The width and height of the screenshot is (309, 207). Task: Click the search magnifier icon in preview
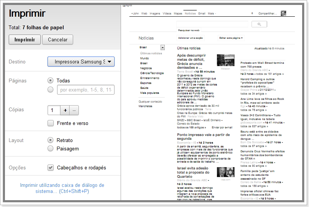tap(260, 24)
